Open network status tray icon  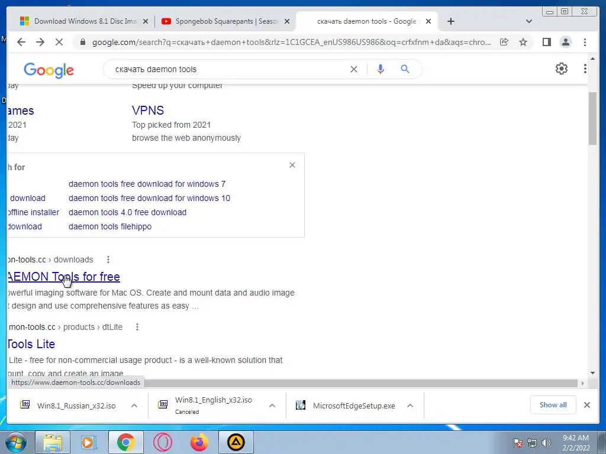[x=532, y=443]
